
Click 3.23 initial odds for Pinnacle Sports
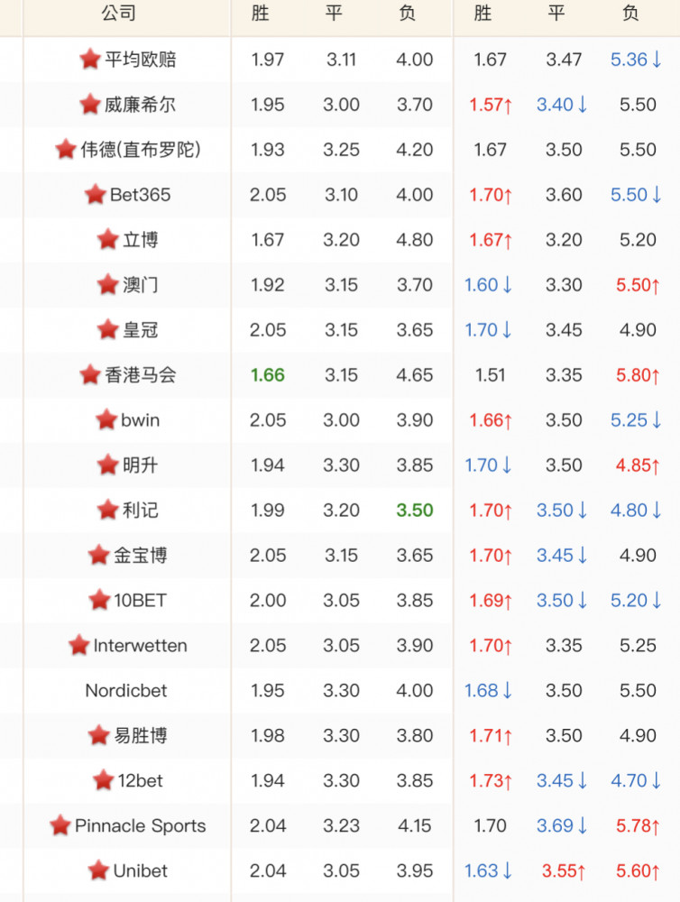point(341,826)
